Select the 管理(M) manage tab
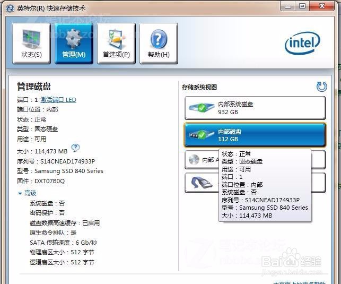Viewport: 341px width, 284px height. [x=74, y=44]
